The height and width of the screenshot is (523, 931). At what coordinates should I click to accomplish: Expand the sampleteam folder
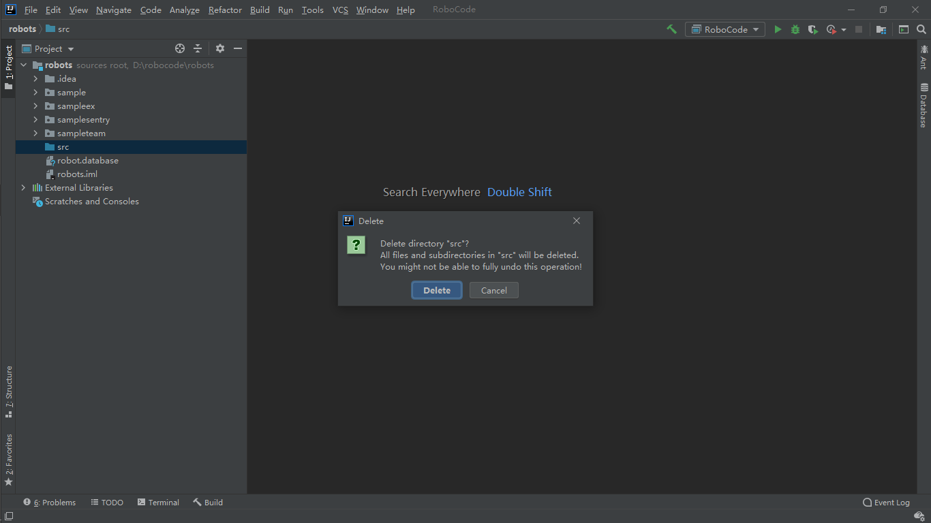36,133
